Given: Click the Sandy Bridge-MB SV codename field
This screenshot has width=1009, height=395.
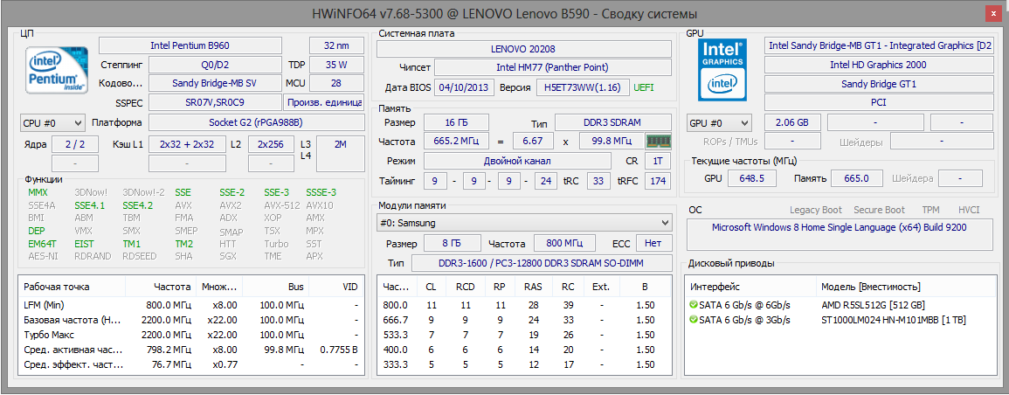Looking at the screenshot, I should click(x=215, y=84).
